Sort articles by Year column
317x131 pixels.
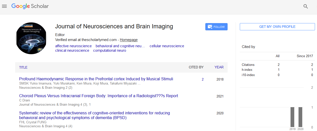(x=219, y=67)
